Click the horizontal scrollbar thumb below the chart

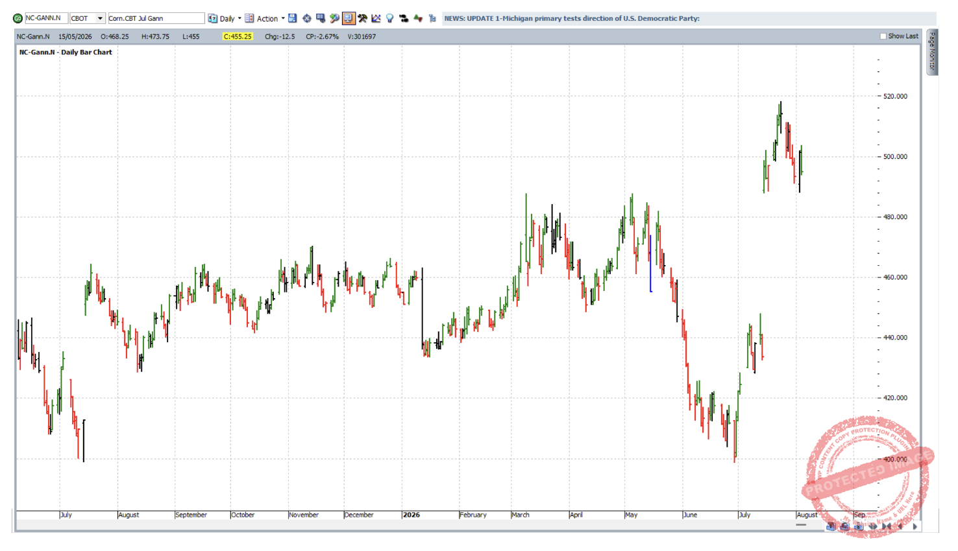point(801,525)
